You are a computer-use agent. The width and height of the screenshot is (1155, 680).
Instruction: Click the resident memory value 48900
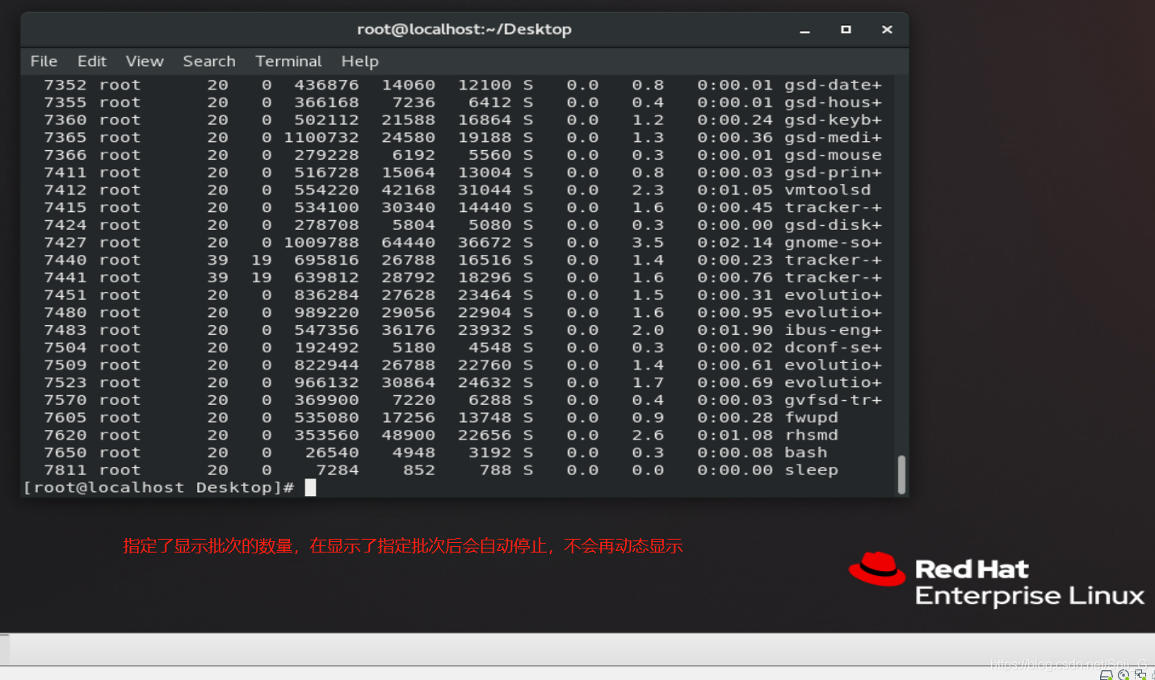(x=408, y=435)
